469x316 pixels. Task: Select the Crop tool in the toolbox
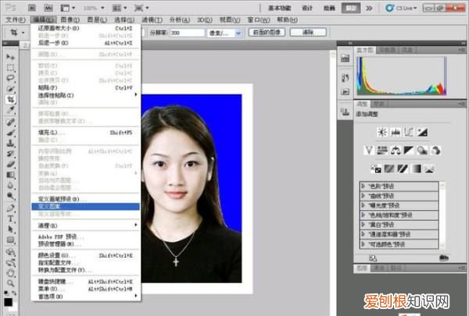pos(10,101)
